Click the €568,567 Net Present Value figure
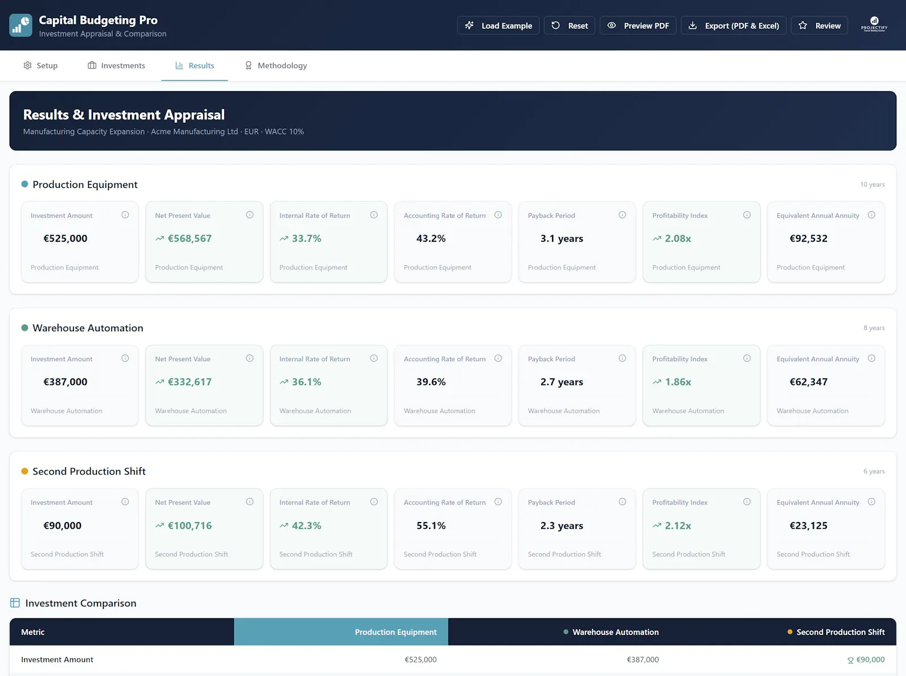Viewport: 906px width, 676px height. coord(190,238)
